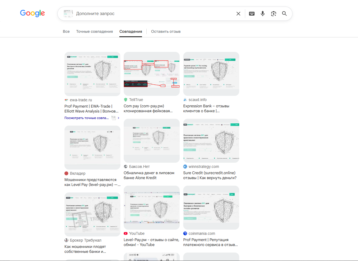The height and width of the screenshot is (261, 358).
Task: Open 'Посмотреть точные совпа...' link
Action: click(x=87, y=118)
